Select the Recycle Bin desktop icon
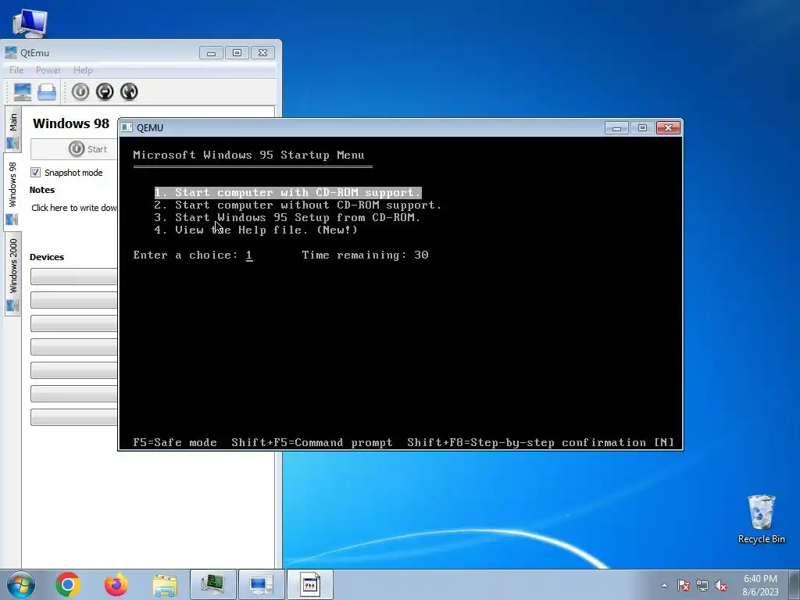The image size is (800, 600). (761, 519)
